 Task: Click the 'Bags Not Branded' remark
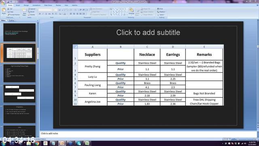pos(204,93)
